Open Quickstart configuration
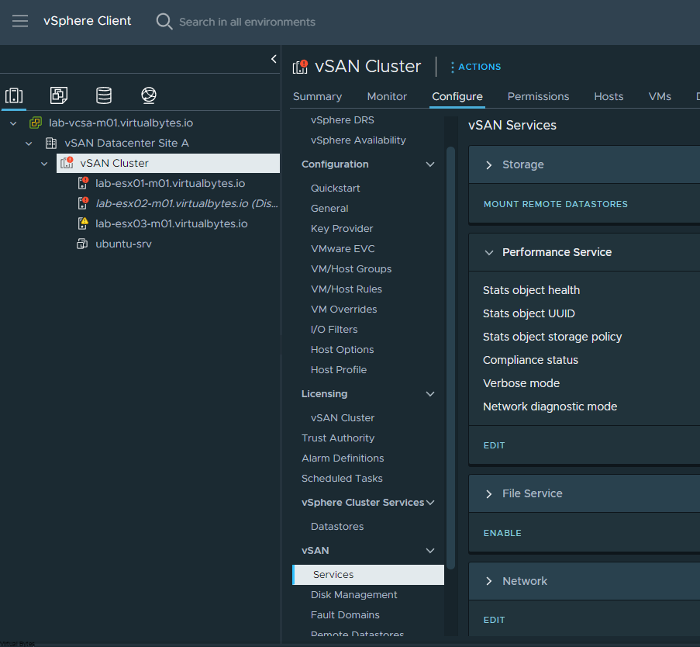This screenshot has width=700, height=647. pyautogui.click(x=335, y=188)
